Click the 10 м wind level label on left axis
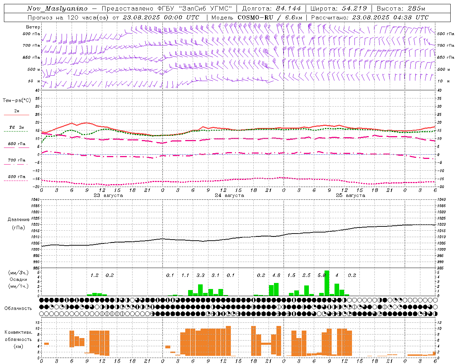This screenshot has width=456, height=364. tap(34, 81)
